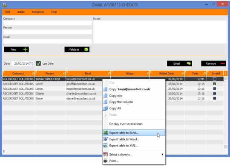Click the Email button

pyautogui.click(x=180, y=63)
